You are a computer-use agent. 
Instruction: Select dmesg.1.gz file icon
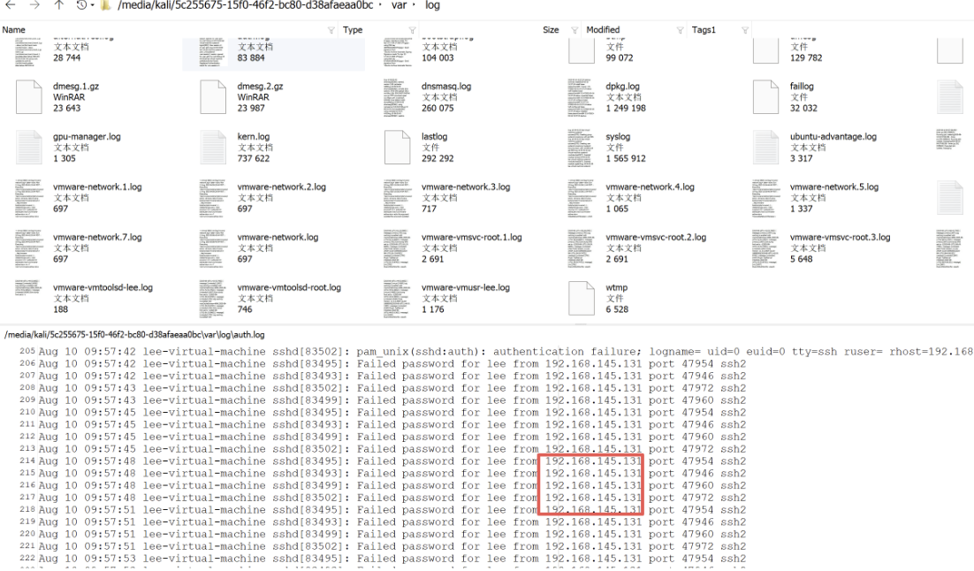coord(28,96)
